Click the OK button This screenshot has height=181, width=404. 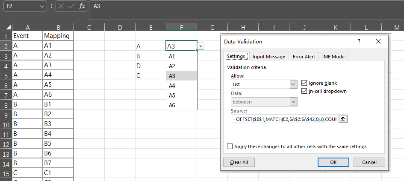click(333, 162)
